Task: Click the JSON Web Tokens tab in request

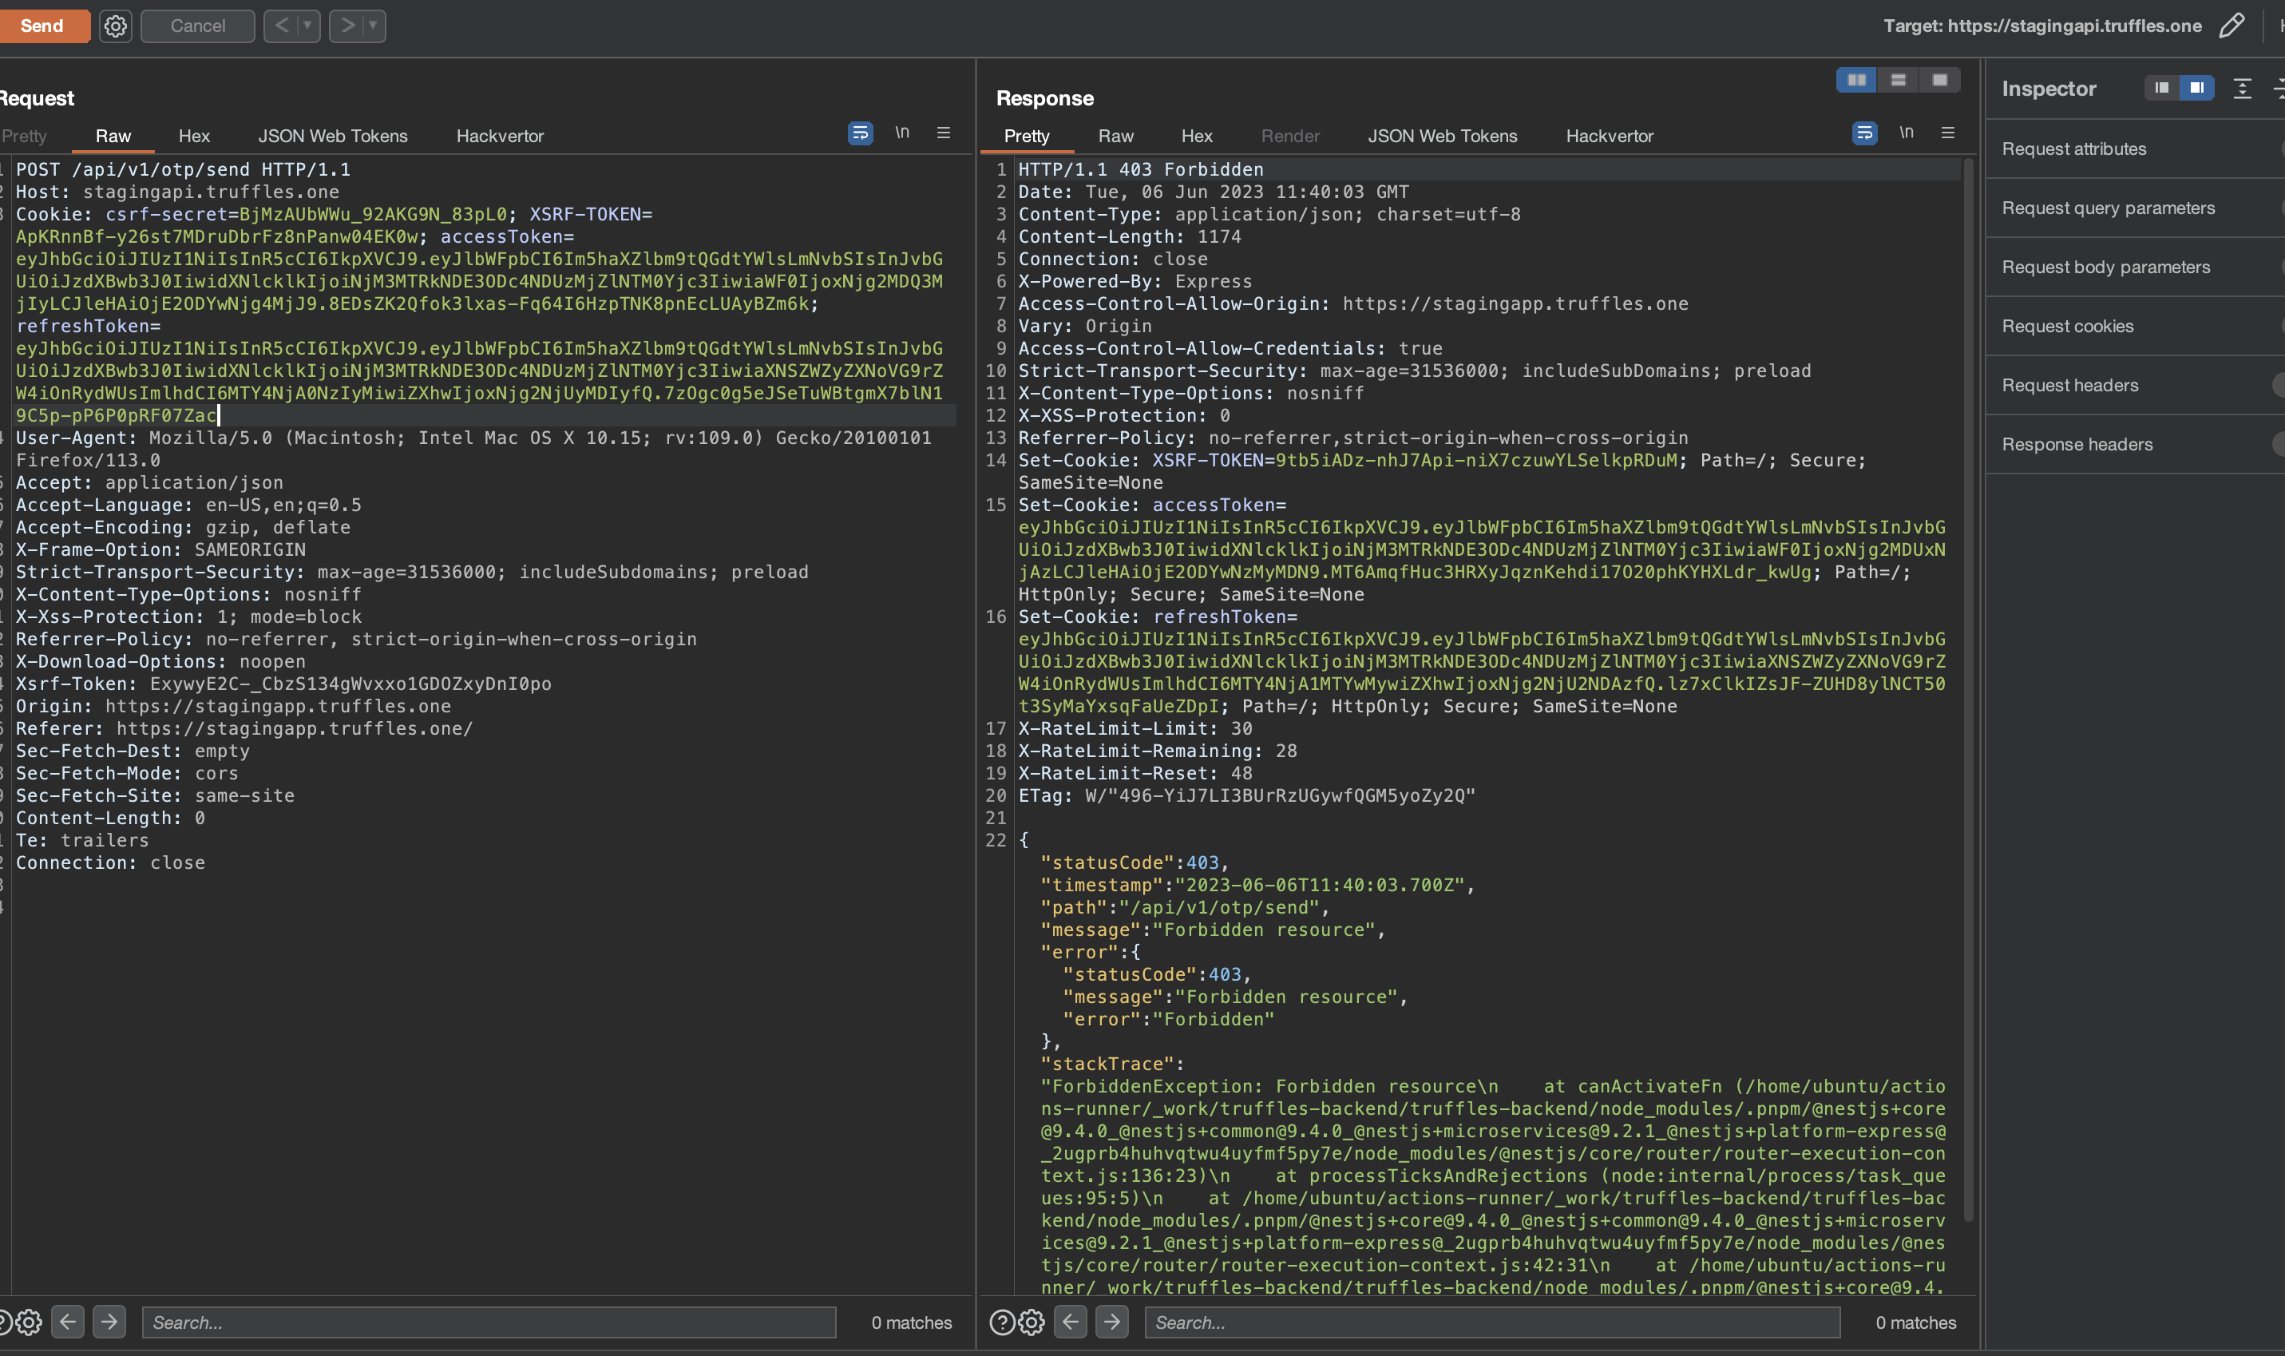Action: [x=331, y=136]
